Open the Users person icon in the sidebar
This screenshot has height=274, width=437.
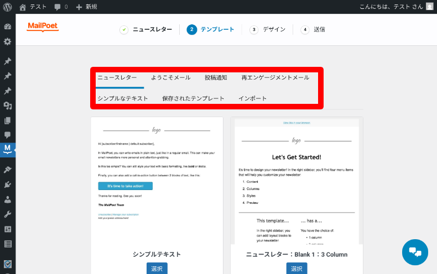coord(8,199)
